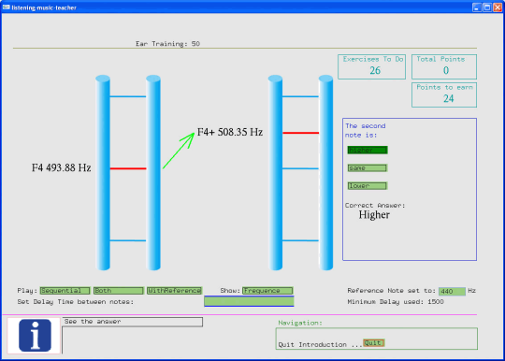Click 'Set Delay Time between notes:' label
This screenshot has width=505, height=361.
coord(76,302)
